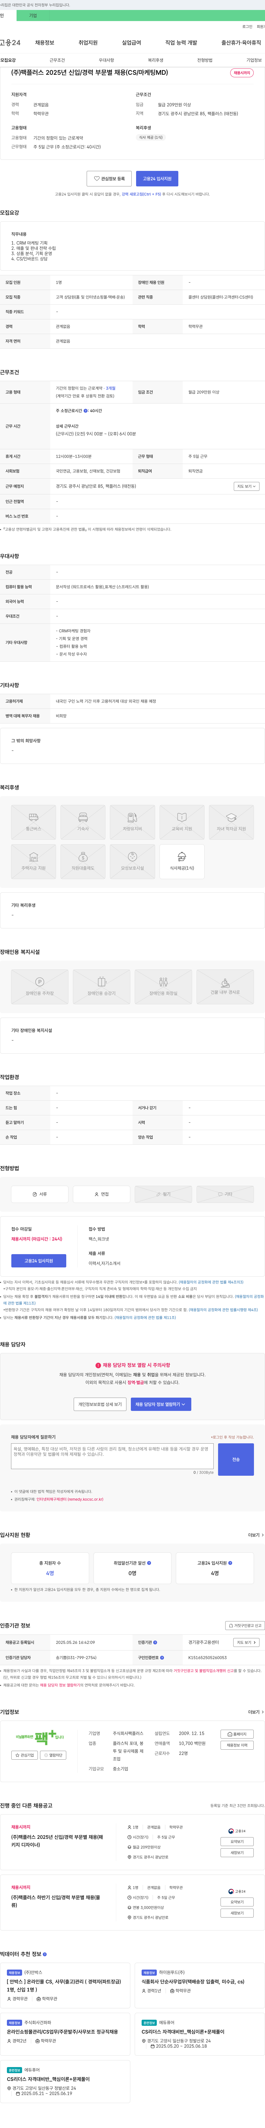Open the remedy.kocsc.or.kr link
Viewport: 265px width, 2128px height.
pyautogui.click(x=70, y=1499)
